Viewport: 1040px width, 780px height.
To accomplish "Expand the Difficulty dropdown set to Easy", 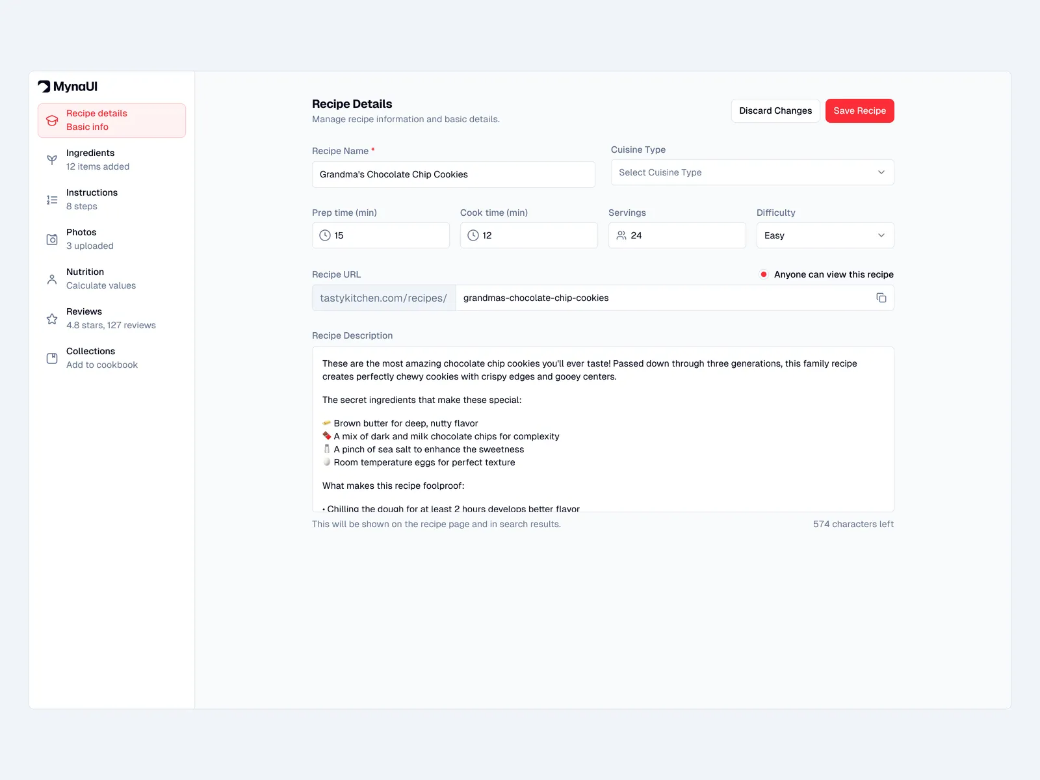I will point(824,235).
